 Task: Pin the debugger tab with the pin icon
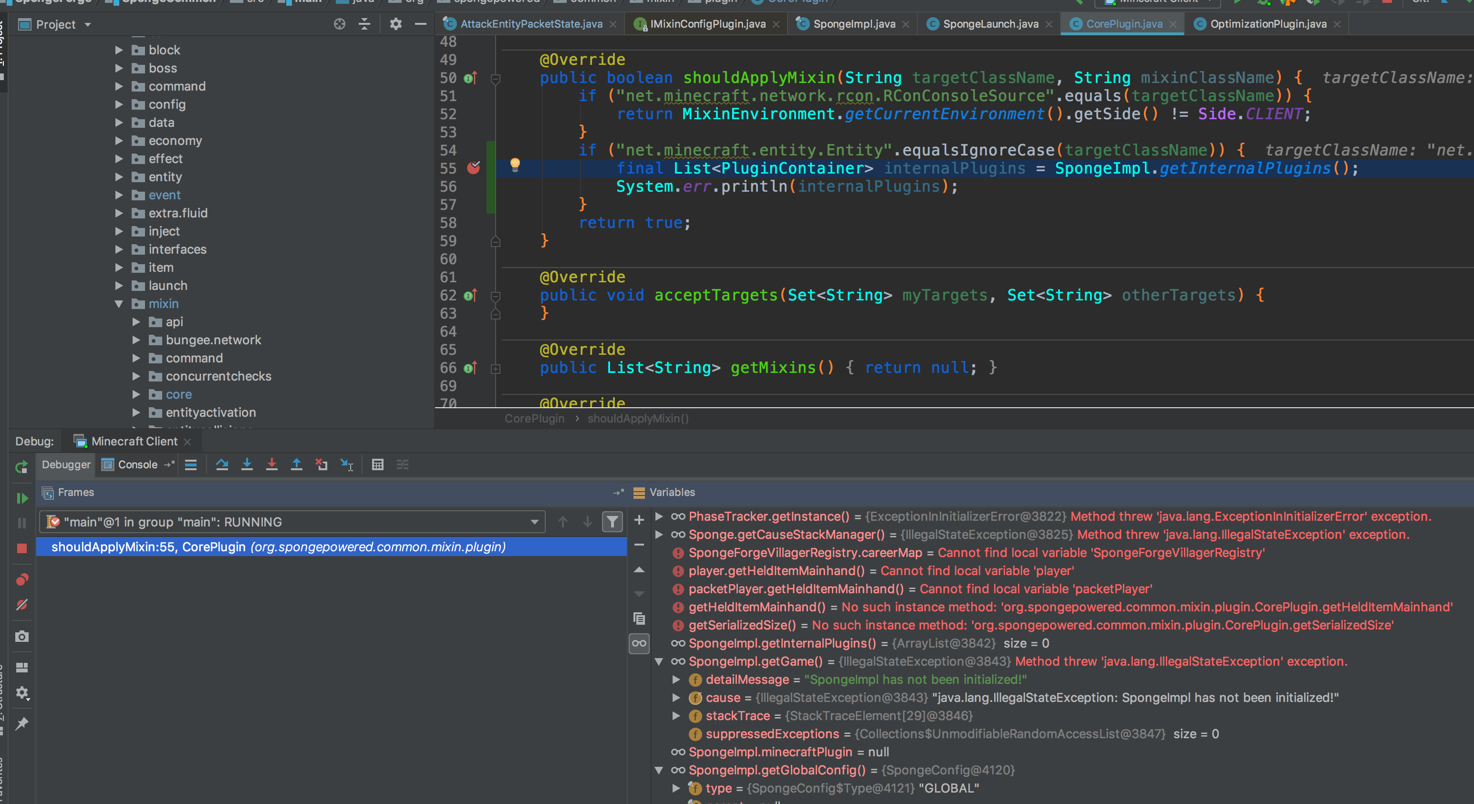tap(22, 723)
